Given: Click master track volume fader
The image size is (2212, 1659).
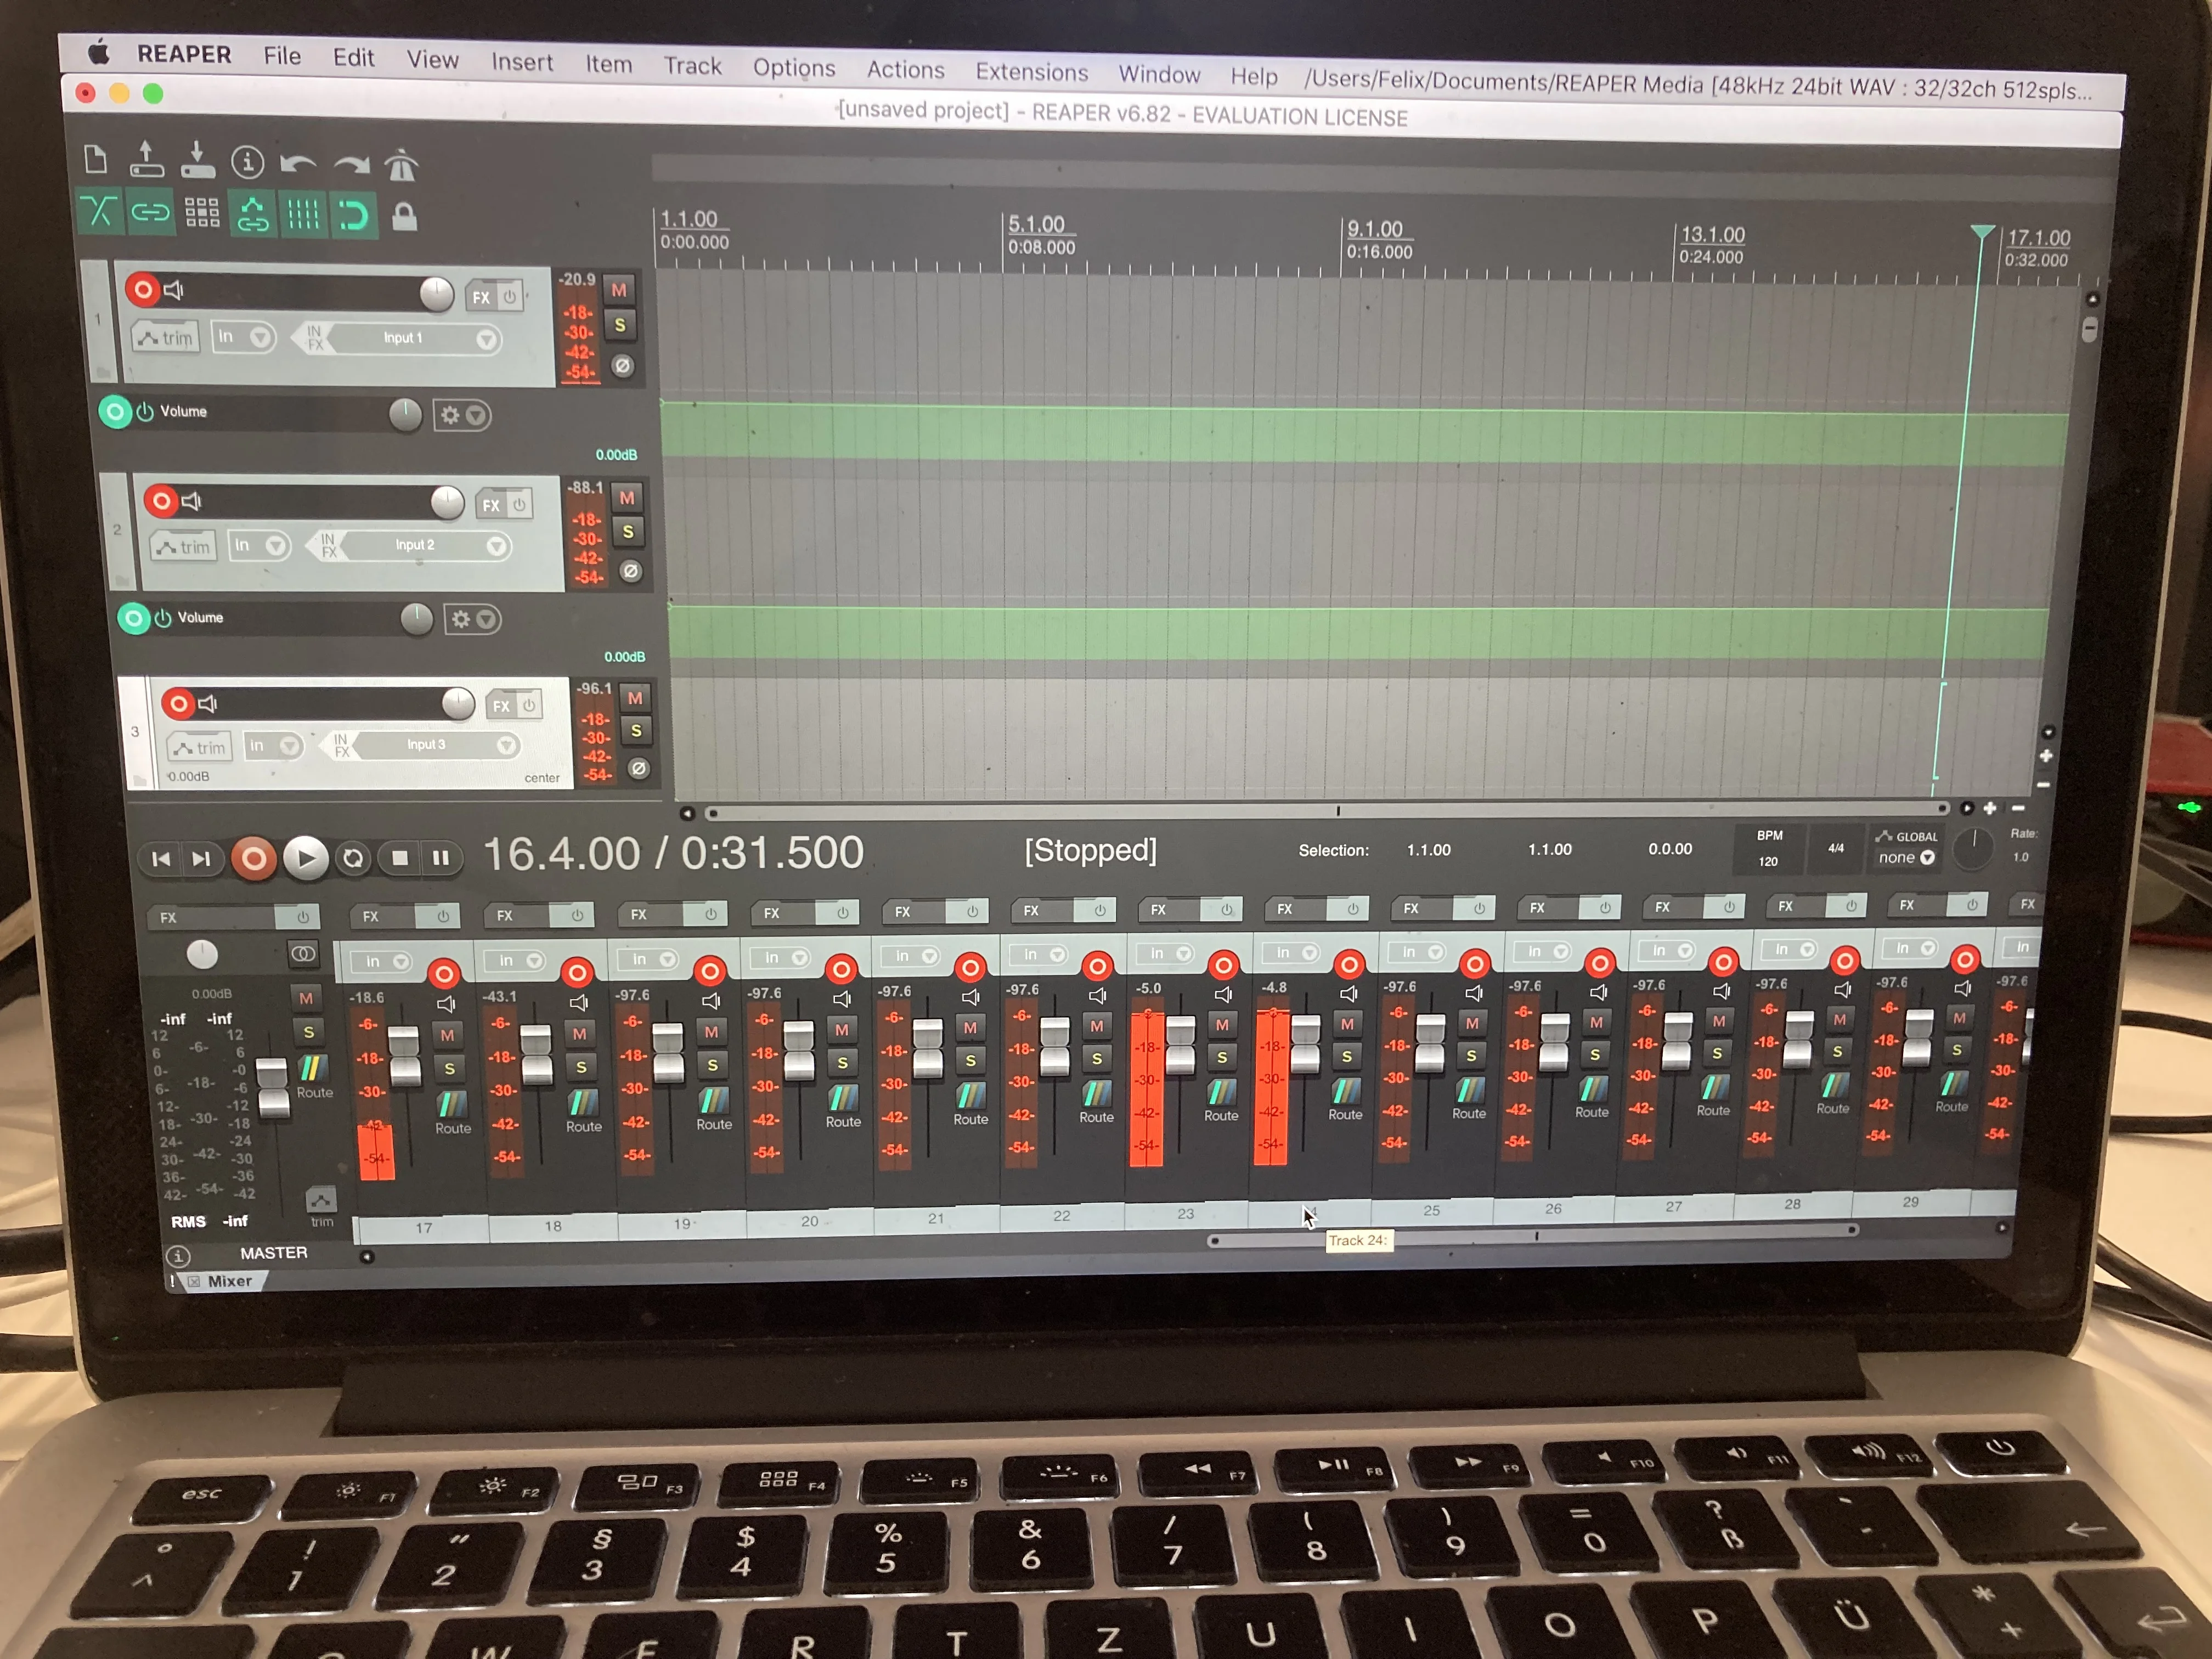Looking at the screenshot, I should tap(272, 1089).
